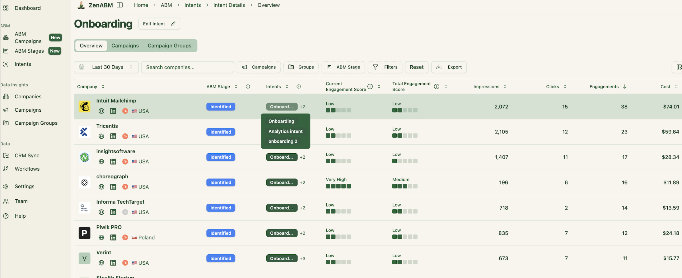Toggle sorting on the Impressions column
This screenshot has height=278, width=682.
(x=505, y=87)
